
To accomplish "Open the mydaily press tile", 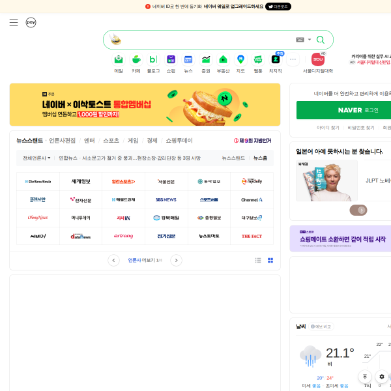I will point(252,182).
